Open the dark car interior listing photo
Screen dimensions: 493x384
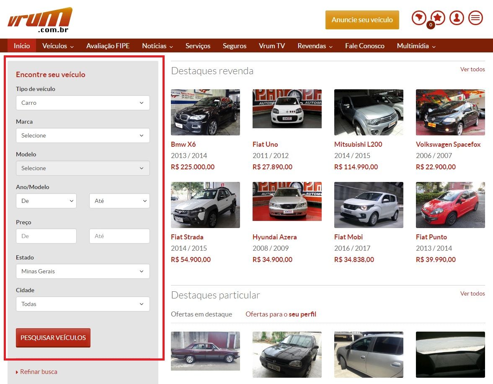450,354
